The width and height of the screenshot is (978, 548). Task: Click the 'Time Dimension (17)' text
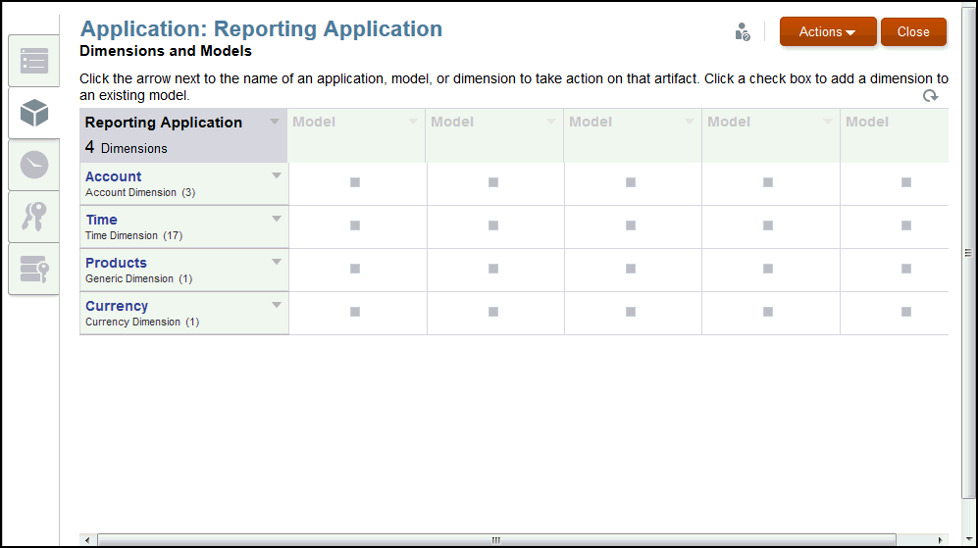[x=134, y=235]
